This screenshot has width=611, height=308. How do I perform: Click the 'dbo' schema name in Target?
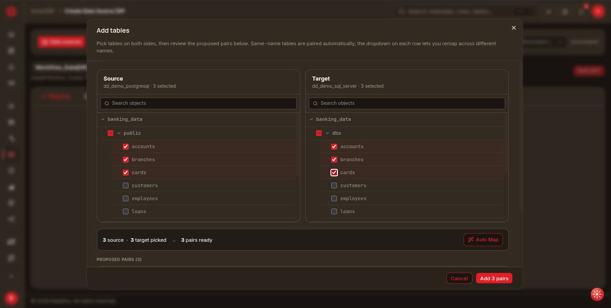[x=337, y=133]
